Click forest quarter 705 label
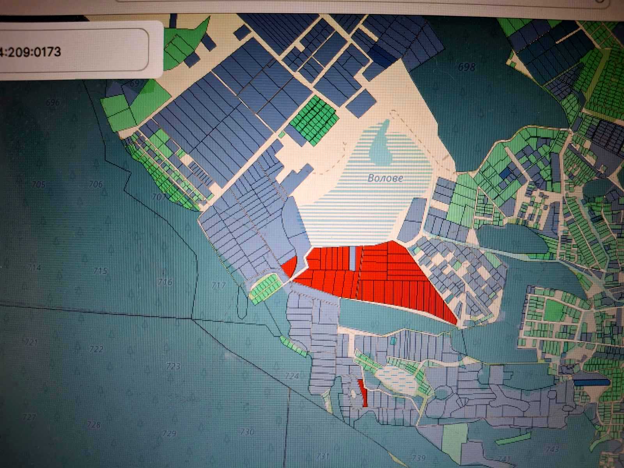 coord(40,184)
